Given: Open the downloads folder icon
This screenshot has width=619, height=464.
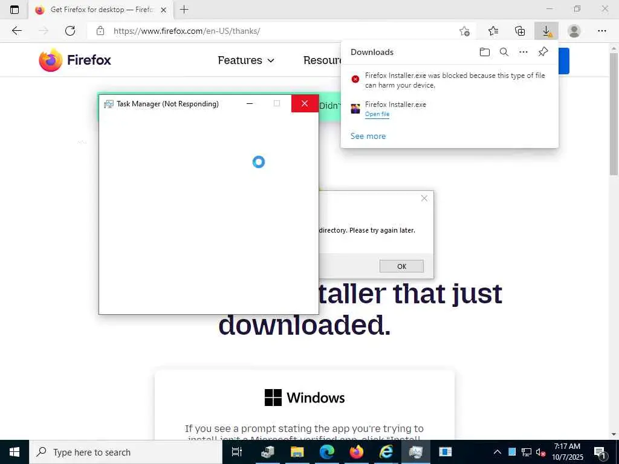Looking at the screenshot, I should coord(485,52).
